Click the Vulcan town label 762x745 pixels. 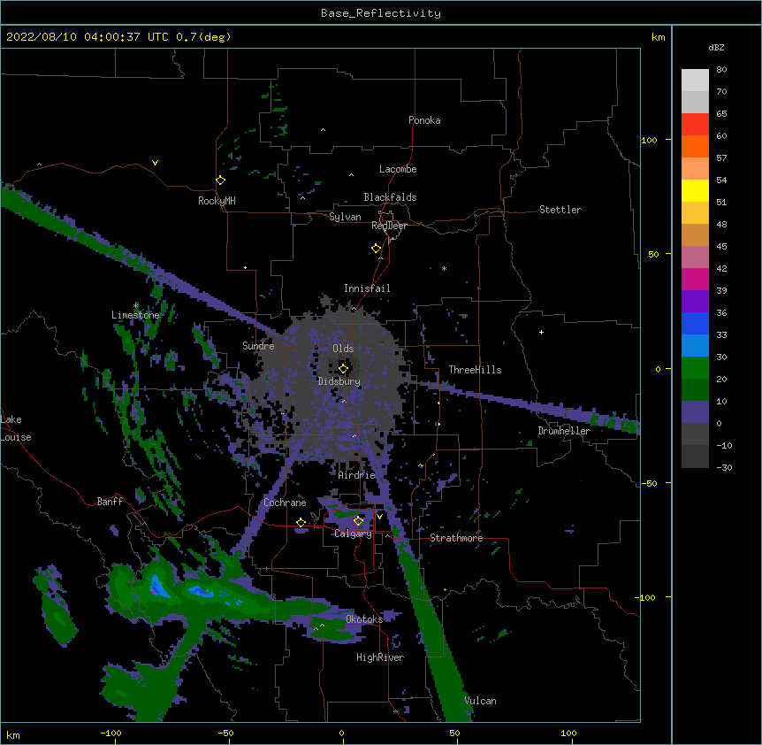(480, 701)
